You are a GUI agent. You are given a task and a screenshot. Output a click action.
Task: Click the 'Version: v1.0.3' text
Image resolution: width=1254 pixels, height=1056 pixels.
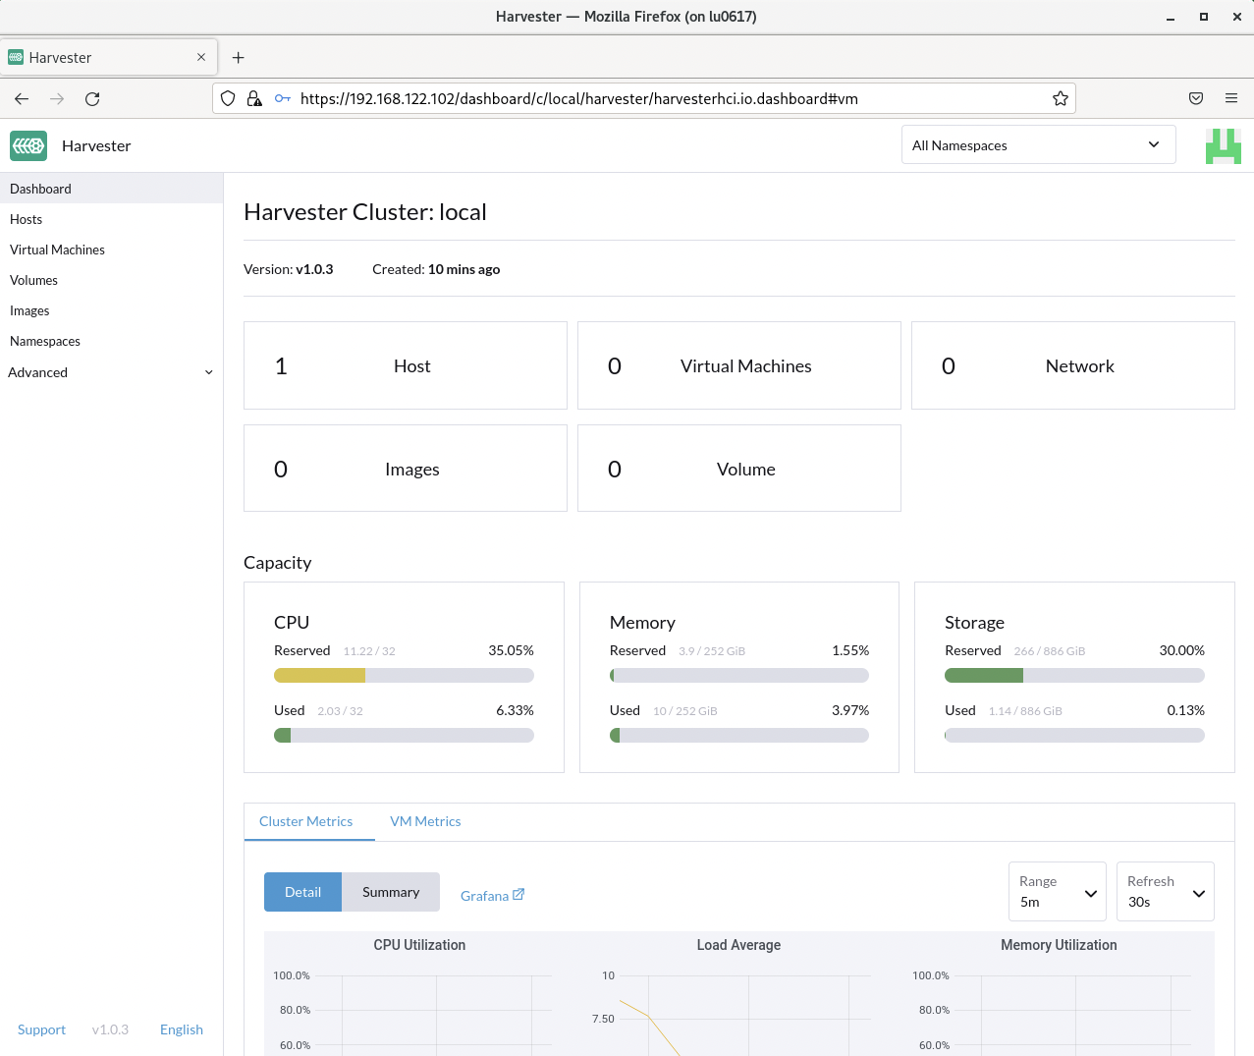point(289,269)
